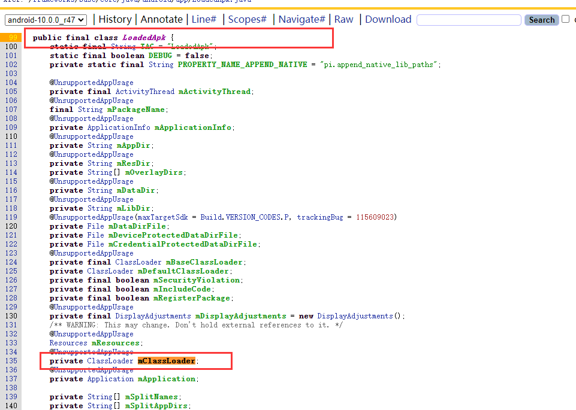Click the mOverlayDirs field

[x=153, y=172]
